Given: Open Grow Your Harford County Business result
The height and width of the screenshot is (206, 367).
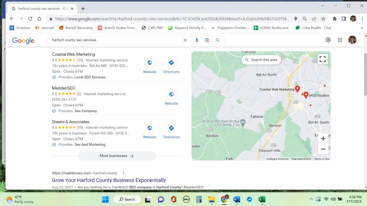Looking at the screenshot, I should click(109, 180).
